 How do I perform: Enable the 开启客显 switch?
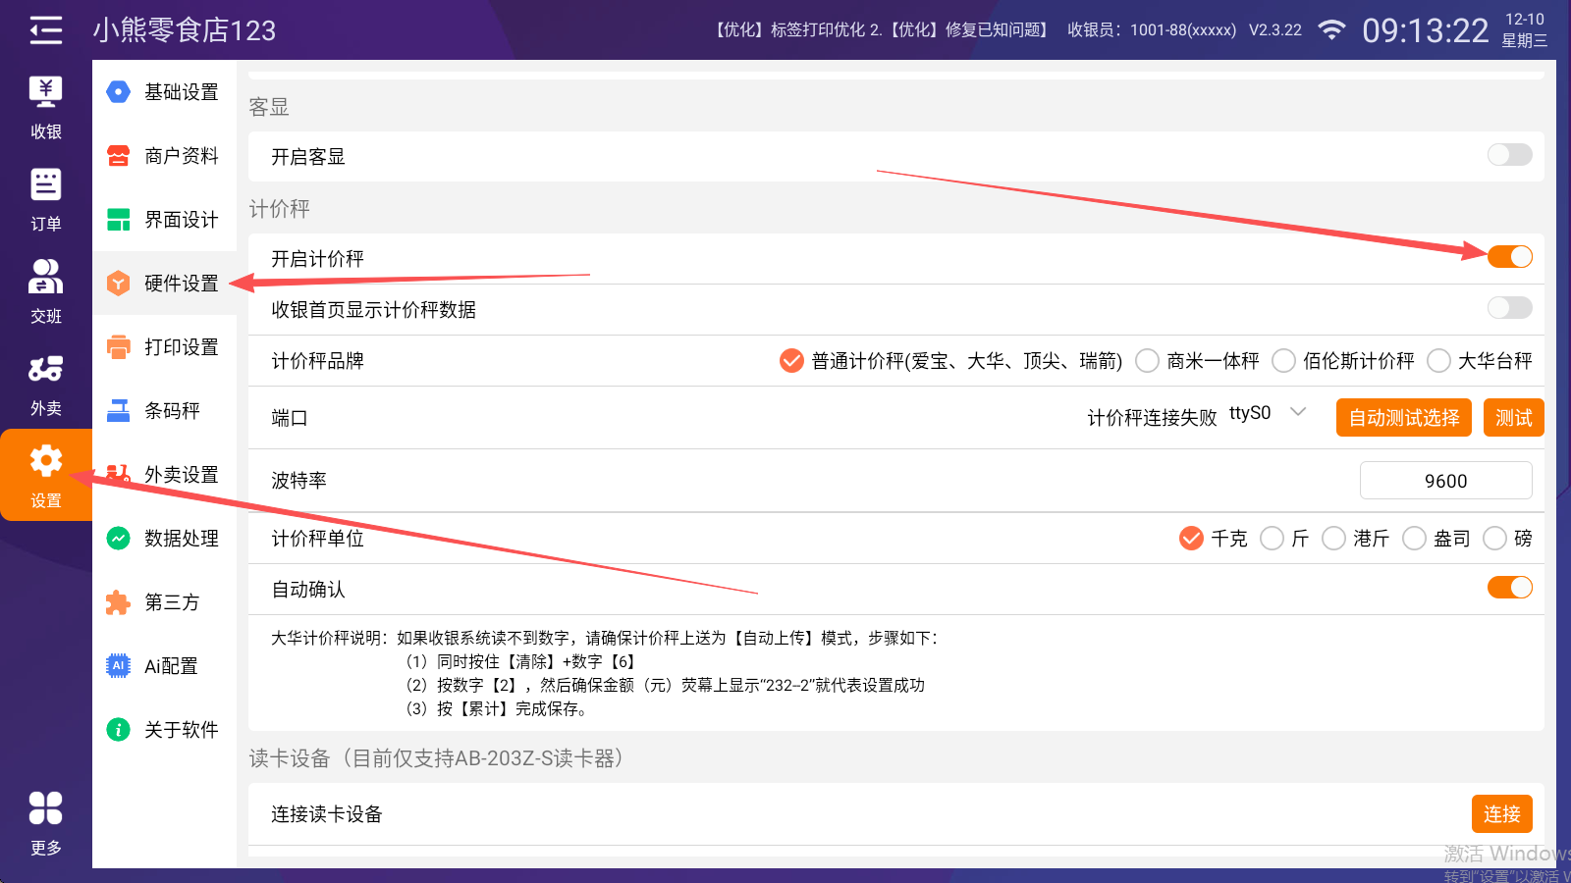point(1509,155)
